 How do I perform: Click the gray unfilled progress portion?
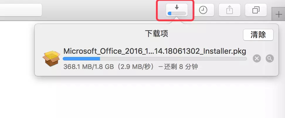point(173,59)
